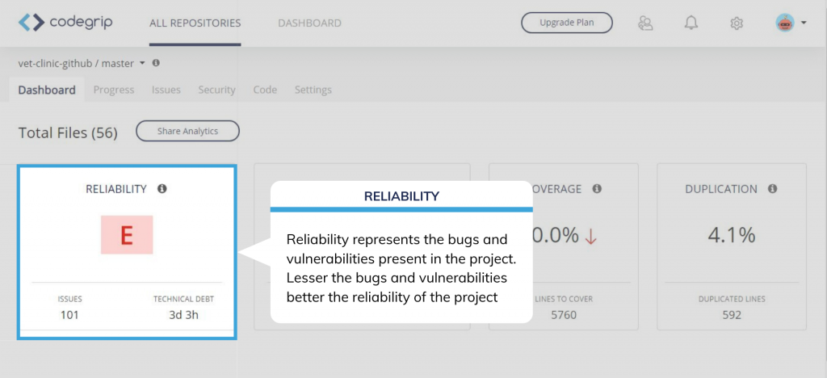Click info icon beside Duplication title

772,188
